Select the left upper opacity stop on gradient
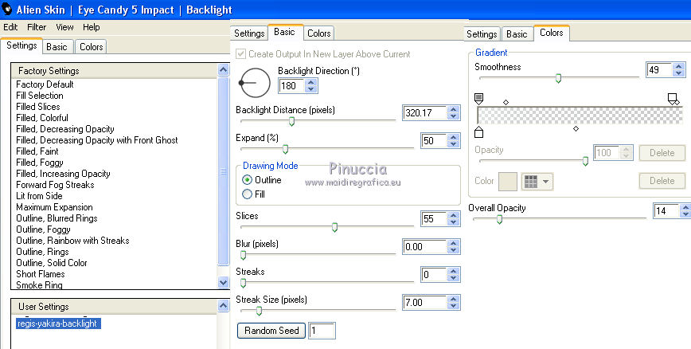The width and height of the screenshot is (691, 349). point(478,98)
